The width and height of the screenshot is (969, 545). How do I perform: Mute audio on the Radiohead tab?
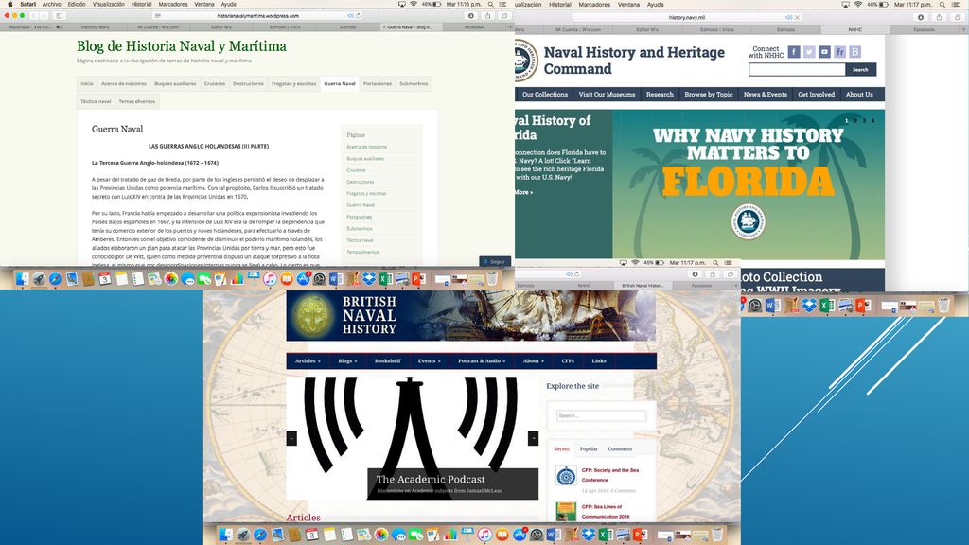(59, 27)
